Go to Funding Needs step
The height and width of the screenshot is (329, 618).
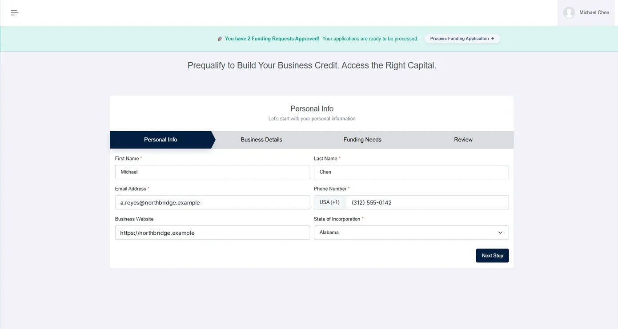[362, 140]
